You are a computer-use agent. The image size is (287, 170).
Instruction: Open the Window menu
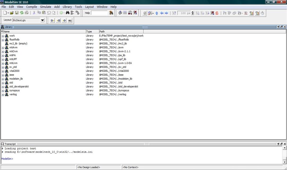click(102, 7)
